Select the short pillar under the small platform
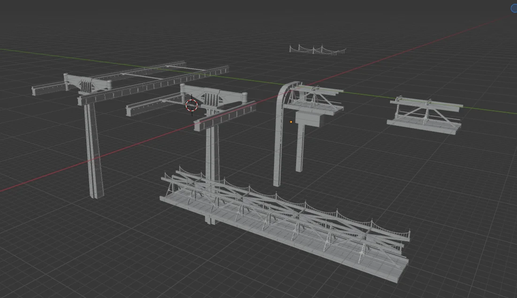 (x=300, y=147)
